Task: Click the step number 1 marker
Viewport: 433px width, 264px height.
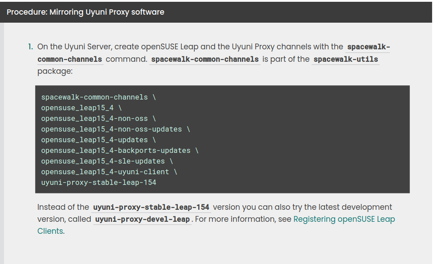Action: click(30, 47)
